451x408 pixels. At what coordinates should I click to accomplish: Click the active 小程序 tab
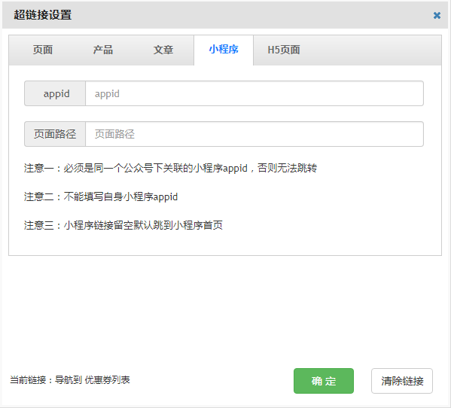(224, 50)
